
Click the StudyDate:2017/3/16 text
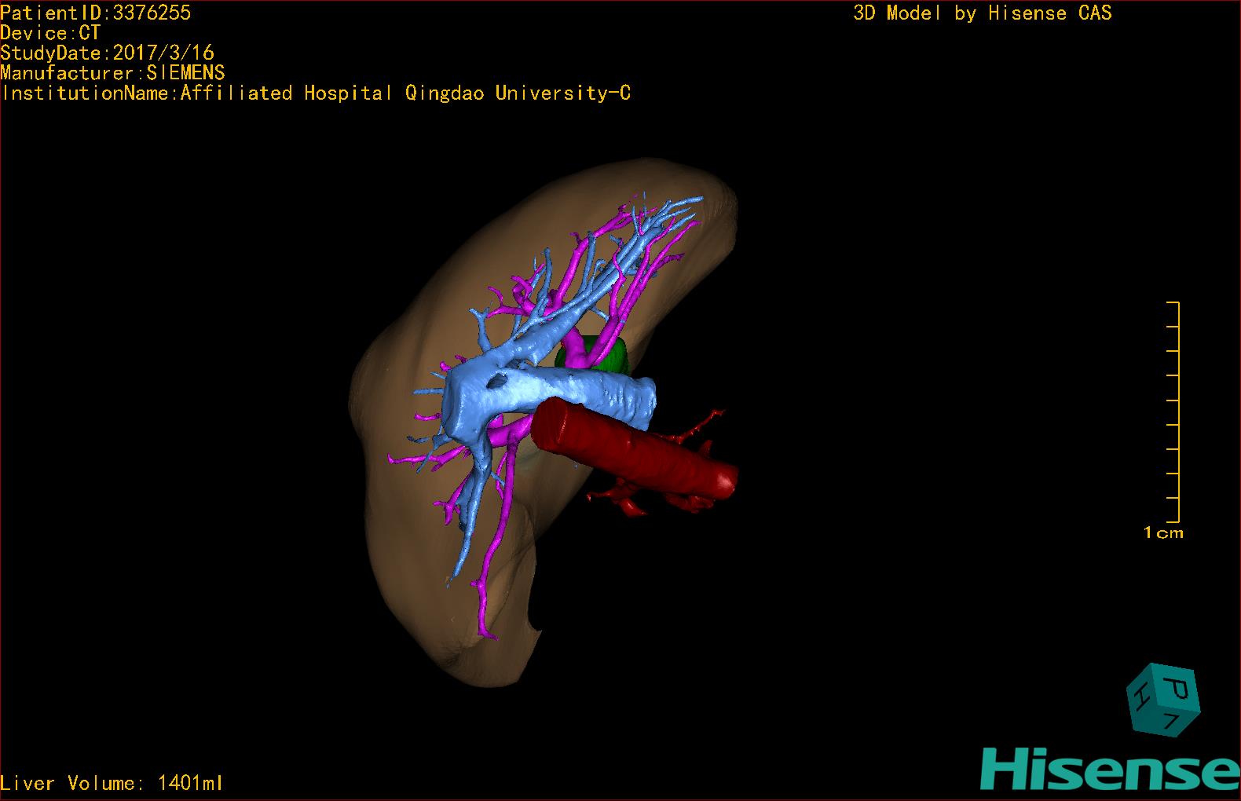click(x=108, y=53)
